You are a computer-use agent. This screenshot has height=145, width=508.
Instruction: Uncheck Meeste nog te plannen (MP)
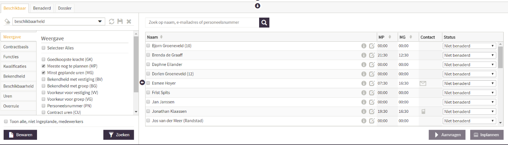coord(44,66)
